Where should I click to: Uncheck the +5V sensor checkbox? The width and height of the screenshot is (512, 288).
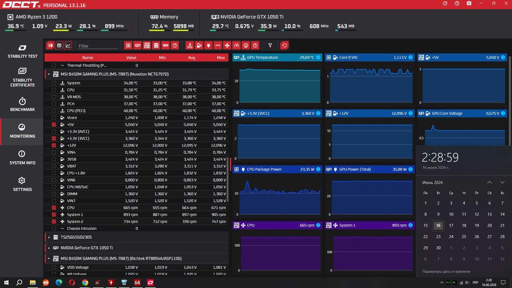pos(54,125)
